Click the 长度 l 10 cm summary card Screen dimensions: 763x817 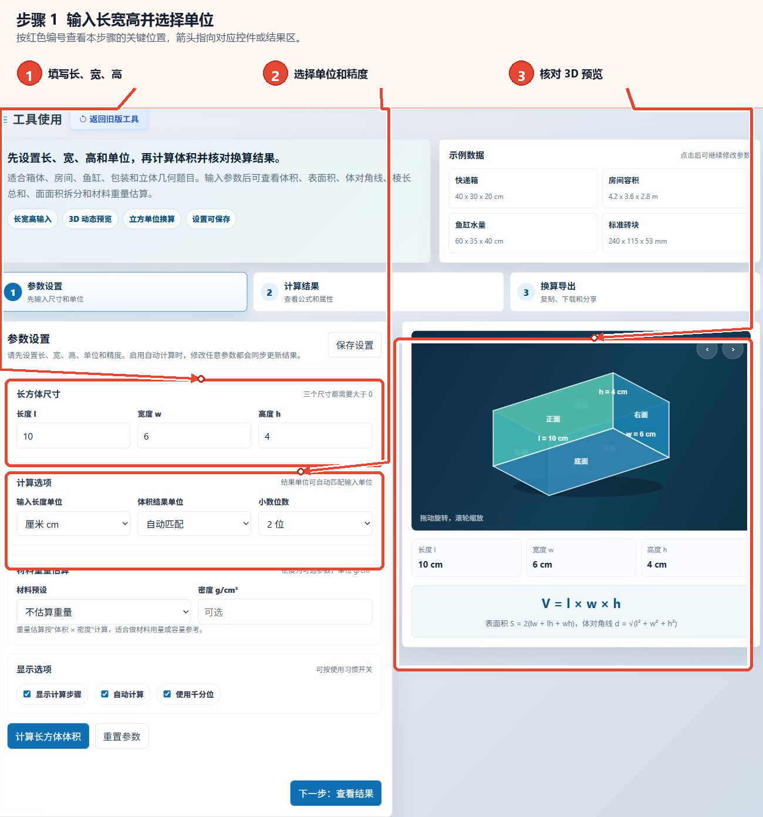[x=467, y=558]
